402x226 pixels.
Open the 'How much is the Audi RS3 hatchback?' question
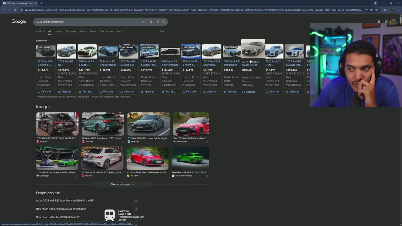point(58,217)
